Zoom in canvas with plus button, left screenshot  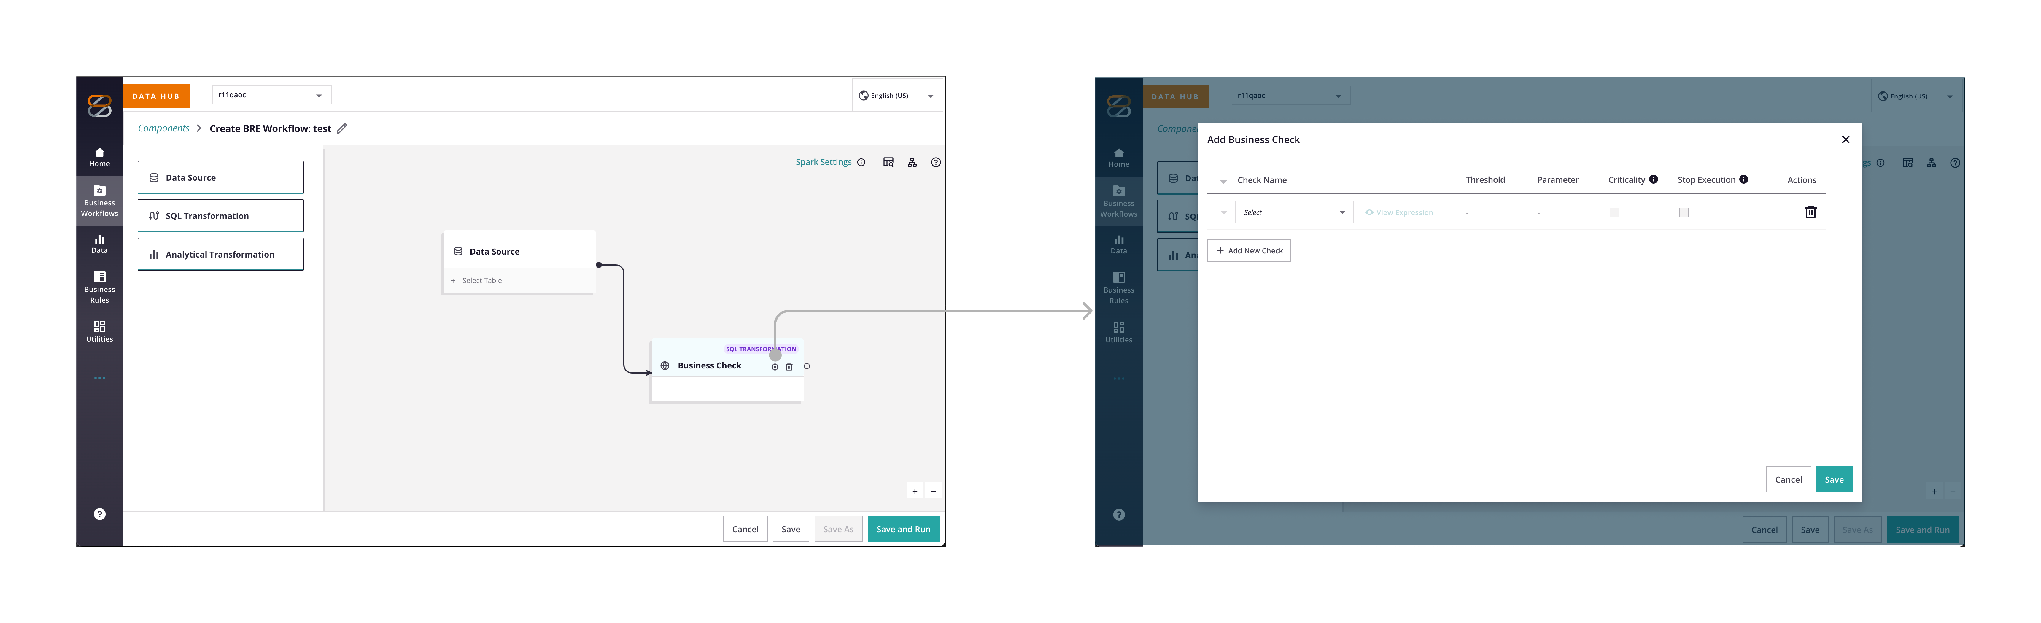click(x=914, y=491)
